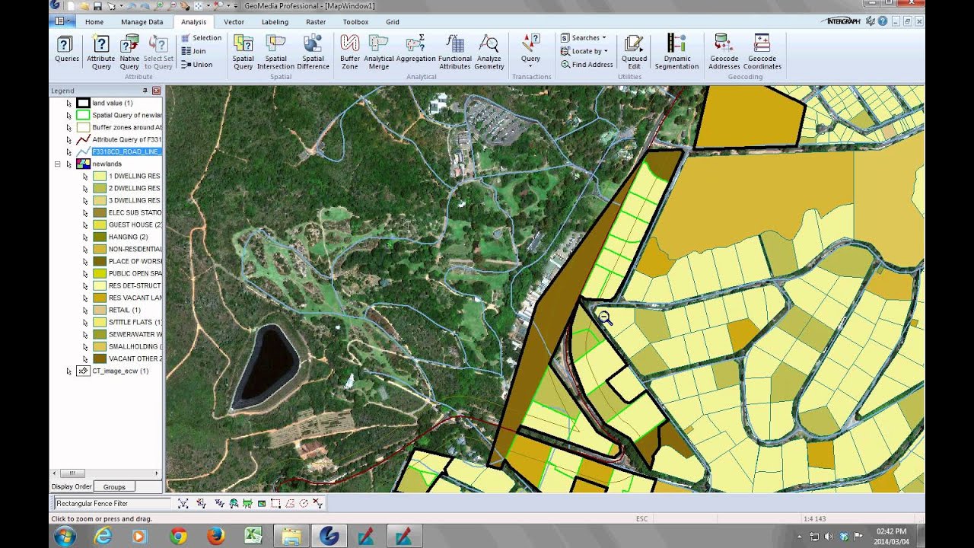Click the rectangular fence icon in filter toolbar
Viewport: 974px width, 548px height.
coord(275,503)
